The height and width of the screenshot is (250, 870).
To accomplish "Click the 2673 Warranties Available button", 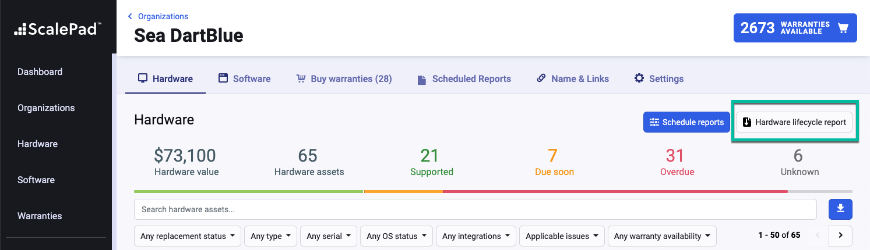I will click(795, 28).
